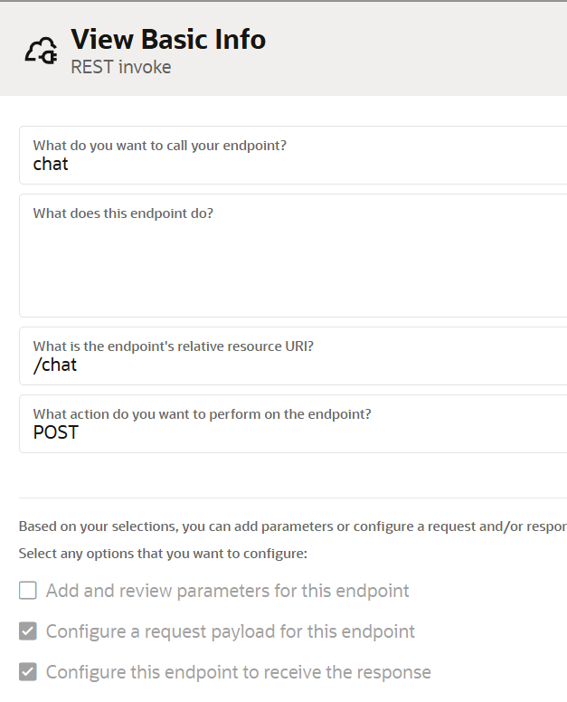Screen dimensions: 567x702
Task: Uncheck the receive the response checkbox
Action: 28,672
